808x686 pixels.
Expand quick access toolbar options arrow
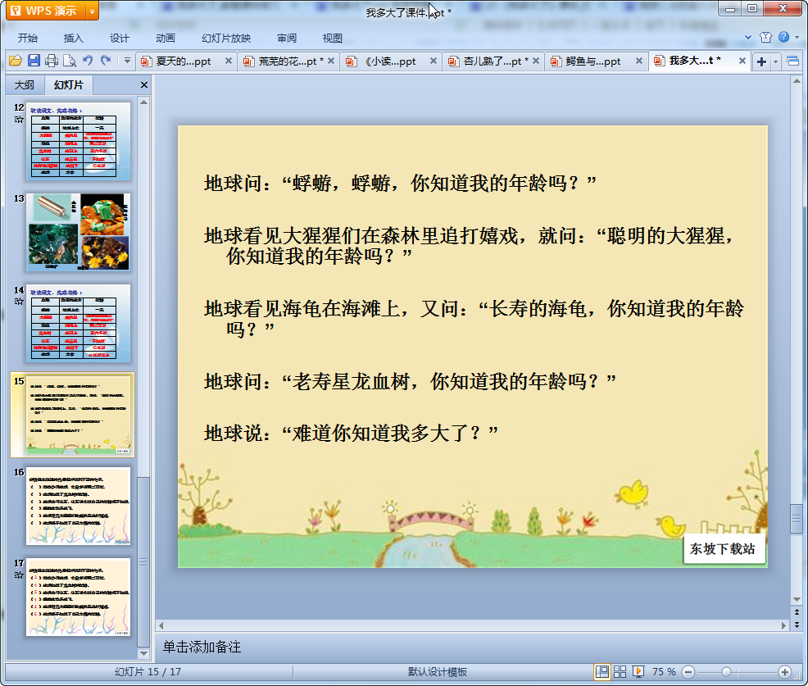point(127,61)
